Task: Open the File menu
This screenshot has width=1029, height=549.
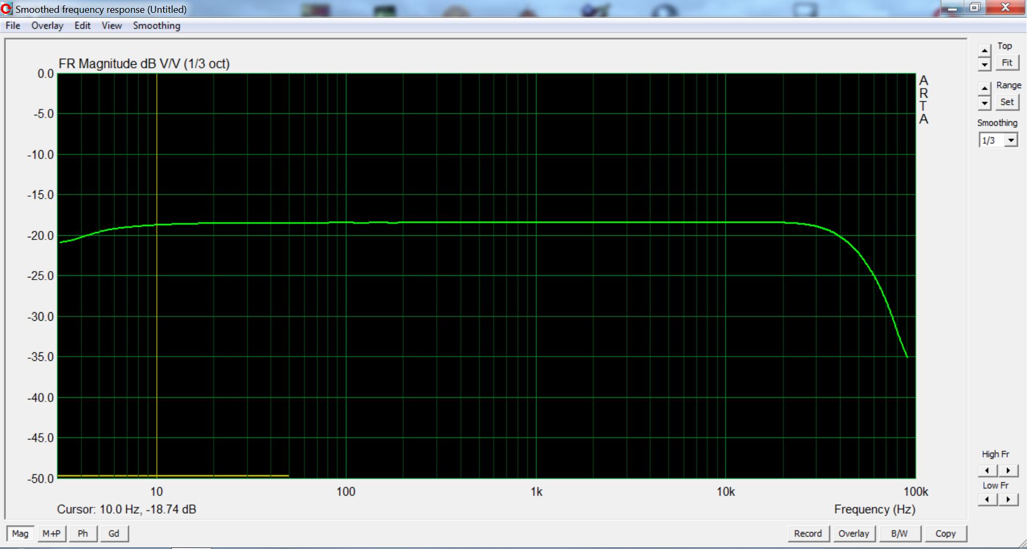Action: click(x=13, y=26)
